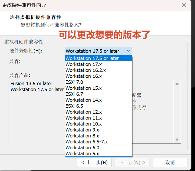Select Workstation 16.x compatibility
The width and height of the screenshot is (195, 171).
click(x=98, y=76)
